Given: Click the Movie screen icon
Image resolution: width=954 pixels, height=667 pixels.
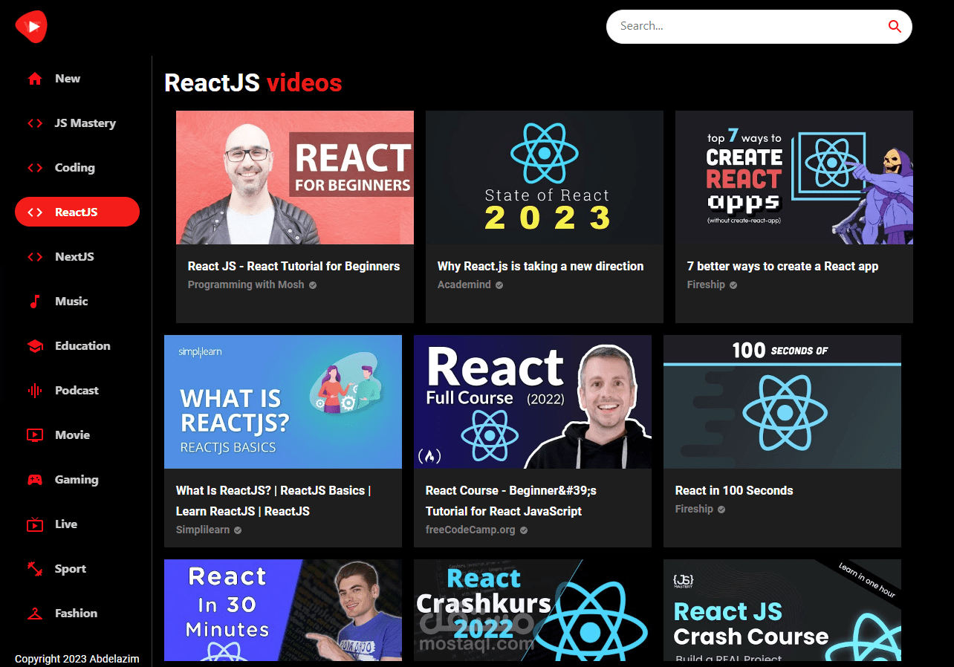Looking at the screenshot, I should click(x=35, y=435).
